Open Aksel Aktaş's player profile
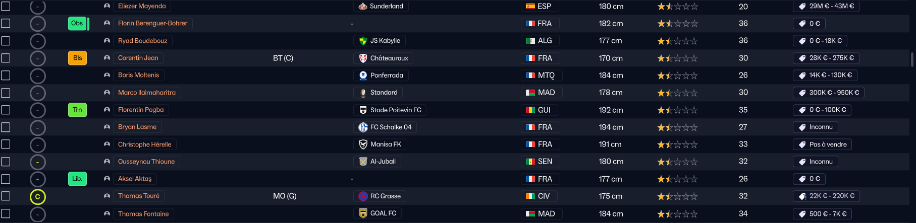 tap(135, 179)
